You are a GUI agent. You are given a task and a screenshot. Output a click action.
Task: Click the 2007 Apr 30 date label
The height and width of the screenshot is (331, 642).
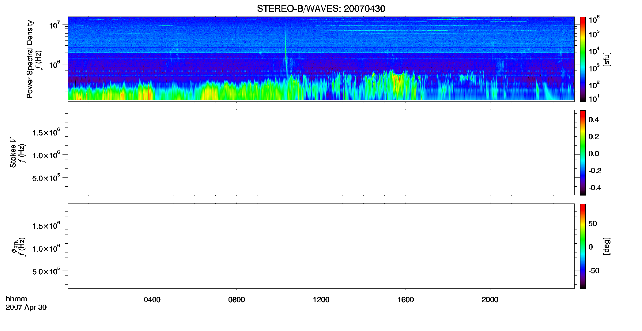point(26,307)
